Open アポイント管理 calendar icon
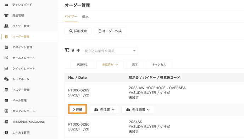Image resolution: width=244 pixels, height=139 pixels. click(x=6, y=47)
